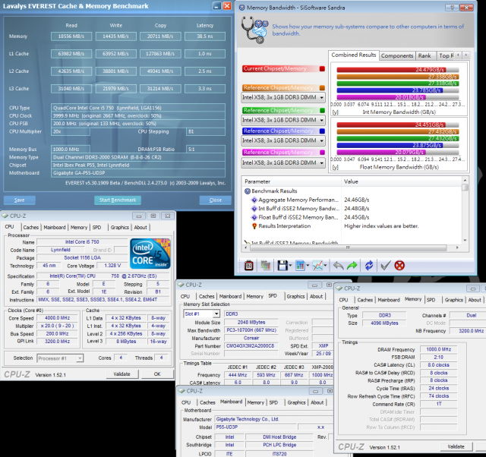The width and height of the screenshot is (486, 457).
Task: Click the Model P55-UD3P field in CPU-Z Mainboard
Action: 255,427
